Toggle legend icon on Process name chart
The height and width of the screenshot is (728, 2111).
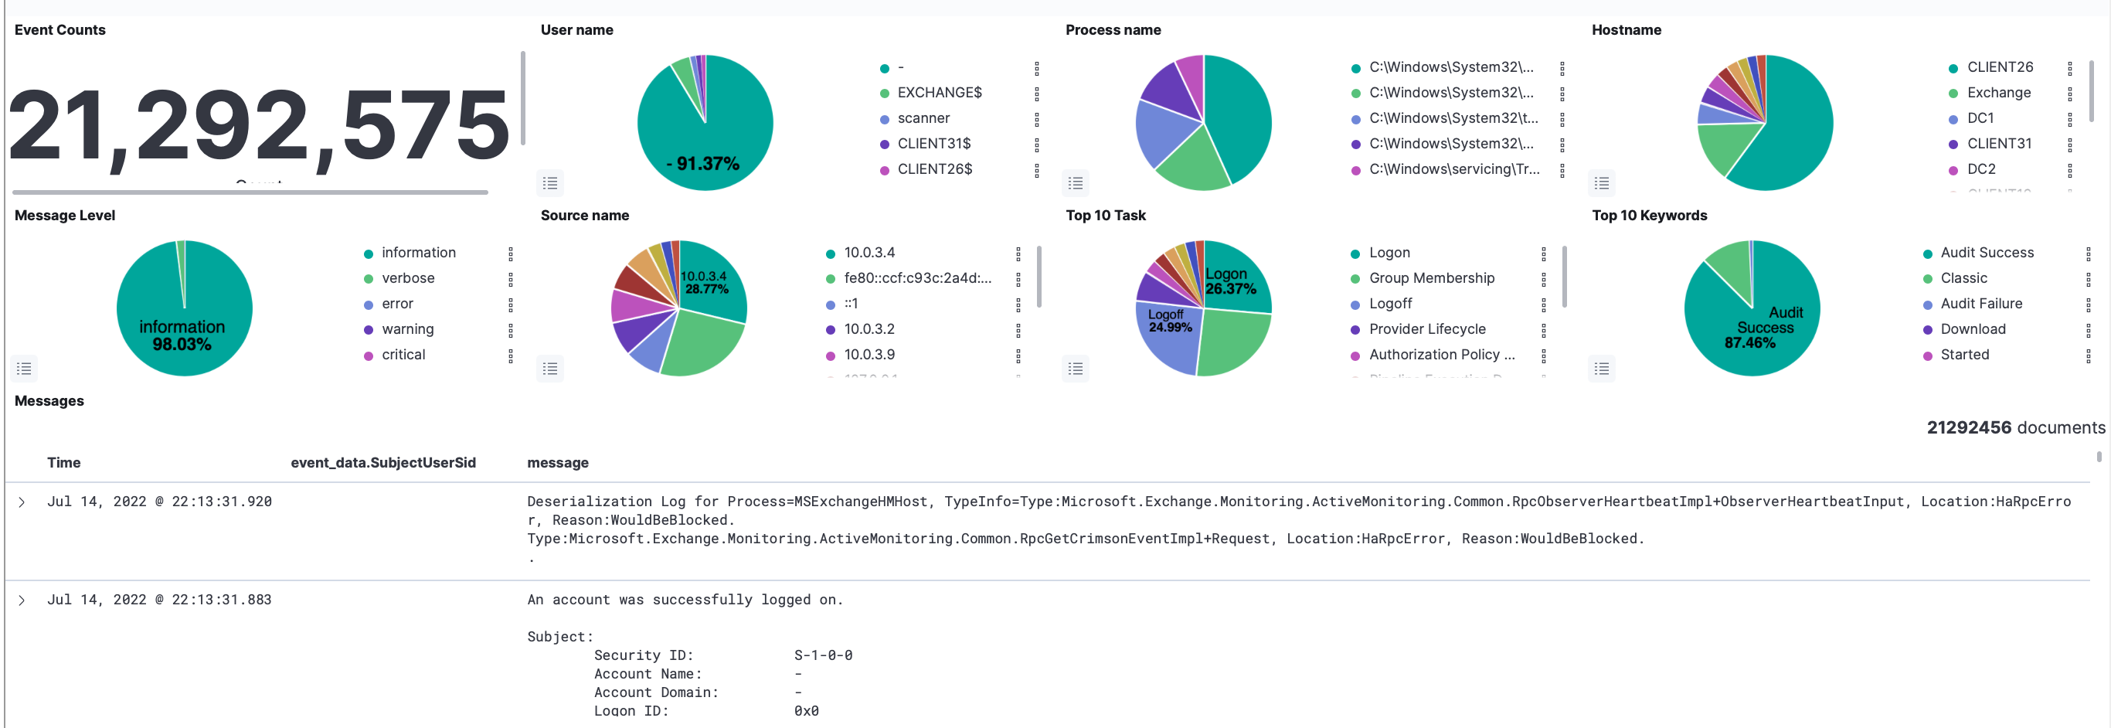coord(1075,183)
